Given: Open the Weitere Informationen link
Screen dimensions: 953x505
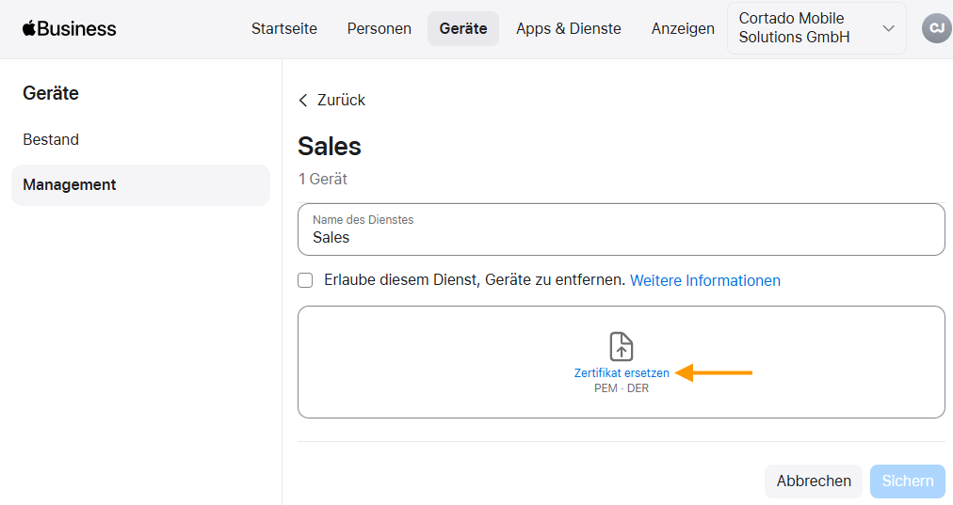Looking at the screenshot, I should pyautogui.click(x=705, y=280).
